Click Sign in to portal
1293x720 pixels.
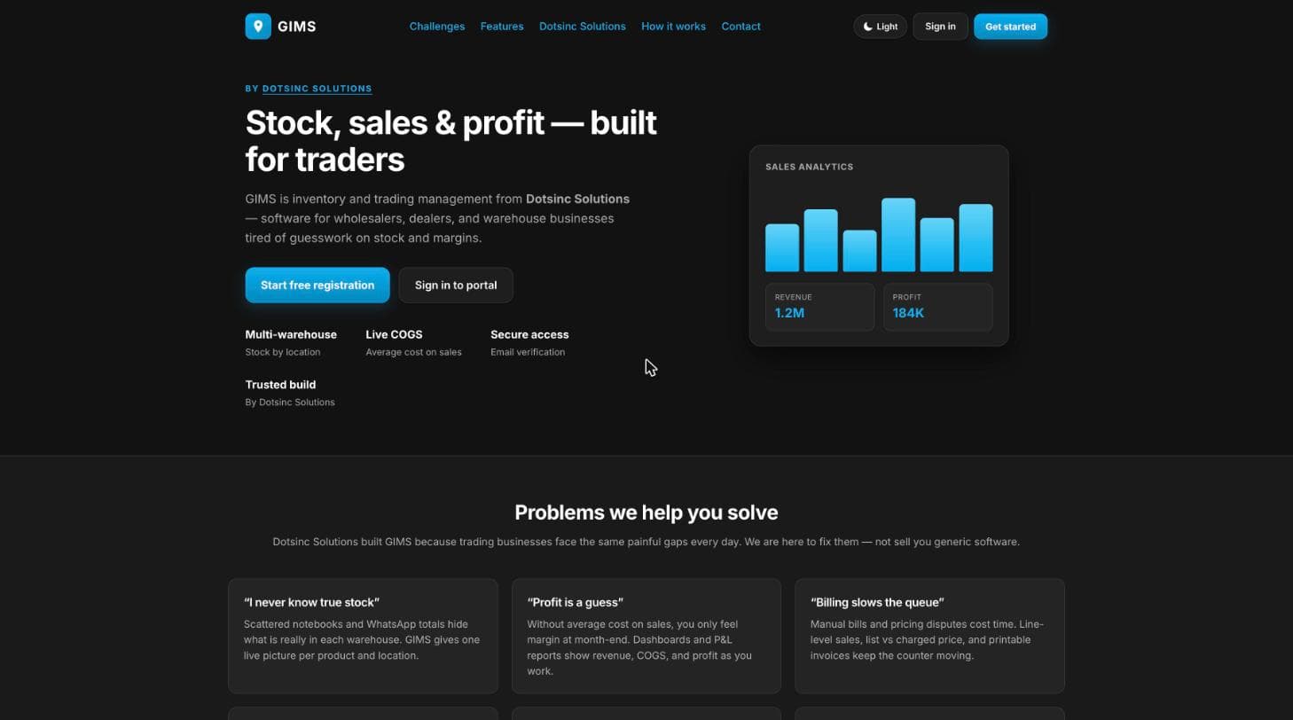[456, 285]
